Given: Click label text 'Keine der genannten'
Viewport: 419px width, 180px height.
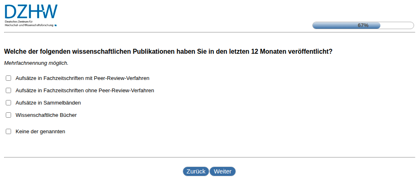Looking at the screenshot, I should tap(40, 131).
